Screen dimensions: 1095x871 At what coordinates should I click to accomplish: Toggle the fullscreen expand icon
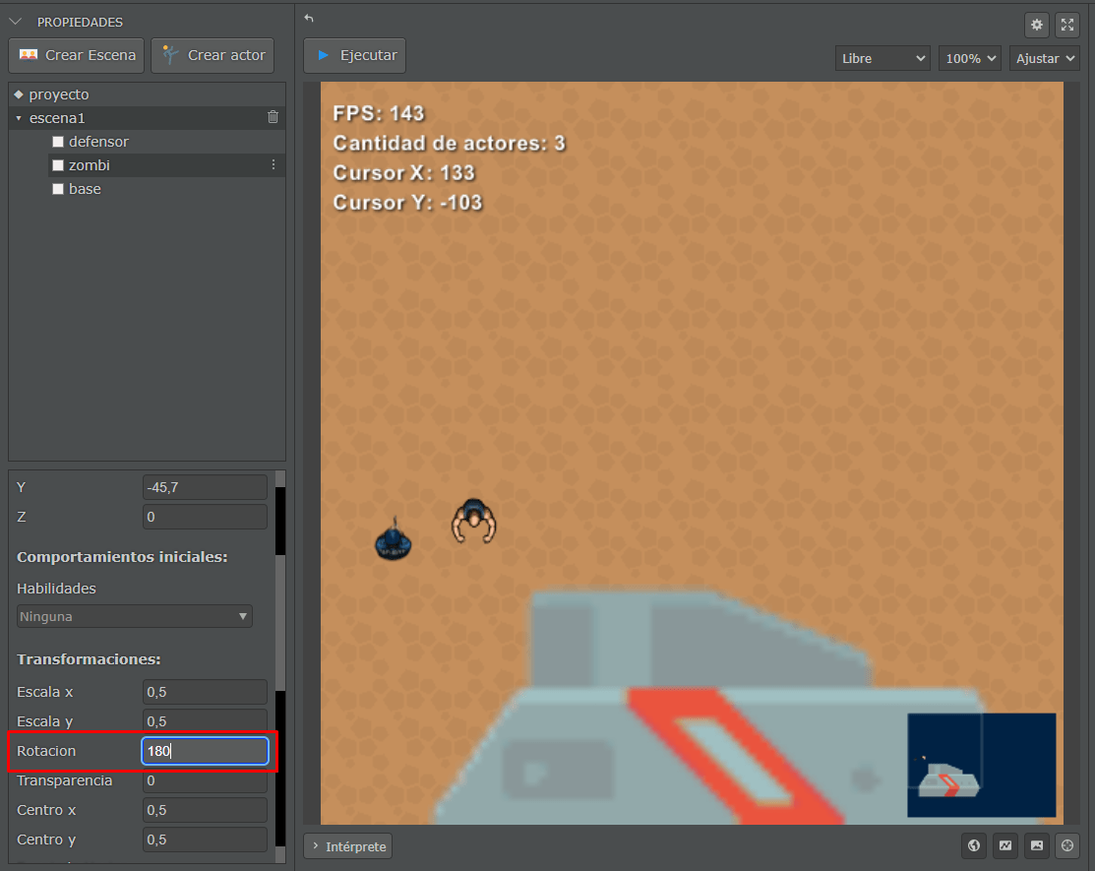(x=1067, y=26)
